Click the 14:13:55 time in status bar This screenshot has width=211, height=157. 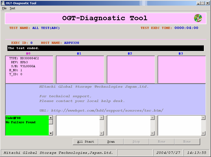point(197,153)
